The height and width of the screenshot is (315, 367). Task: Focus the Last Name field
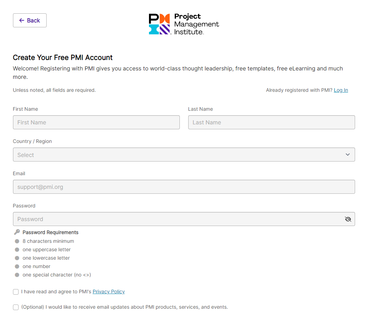point(271,122)
